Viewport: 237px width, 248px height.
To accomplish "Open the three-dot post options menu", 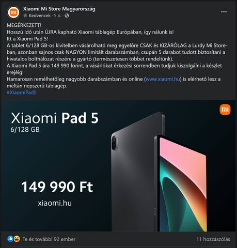I will click(x=224, y=12).
